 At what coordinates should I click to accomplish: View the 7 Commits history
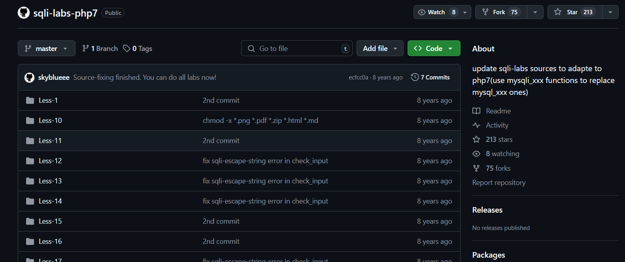point(431,77)
